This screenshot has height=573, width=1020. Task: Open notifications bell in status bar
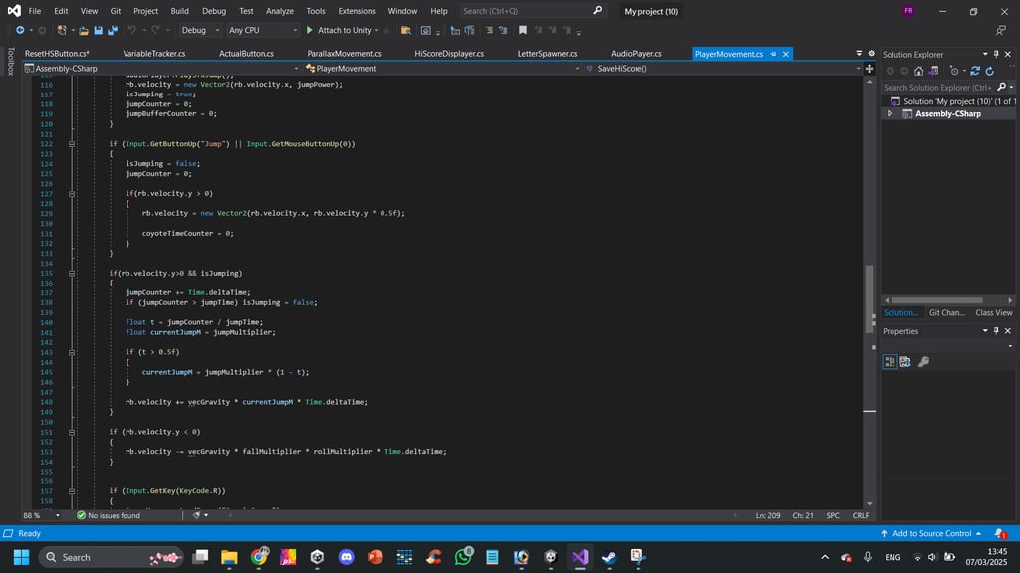(1000, 533)
